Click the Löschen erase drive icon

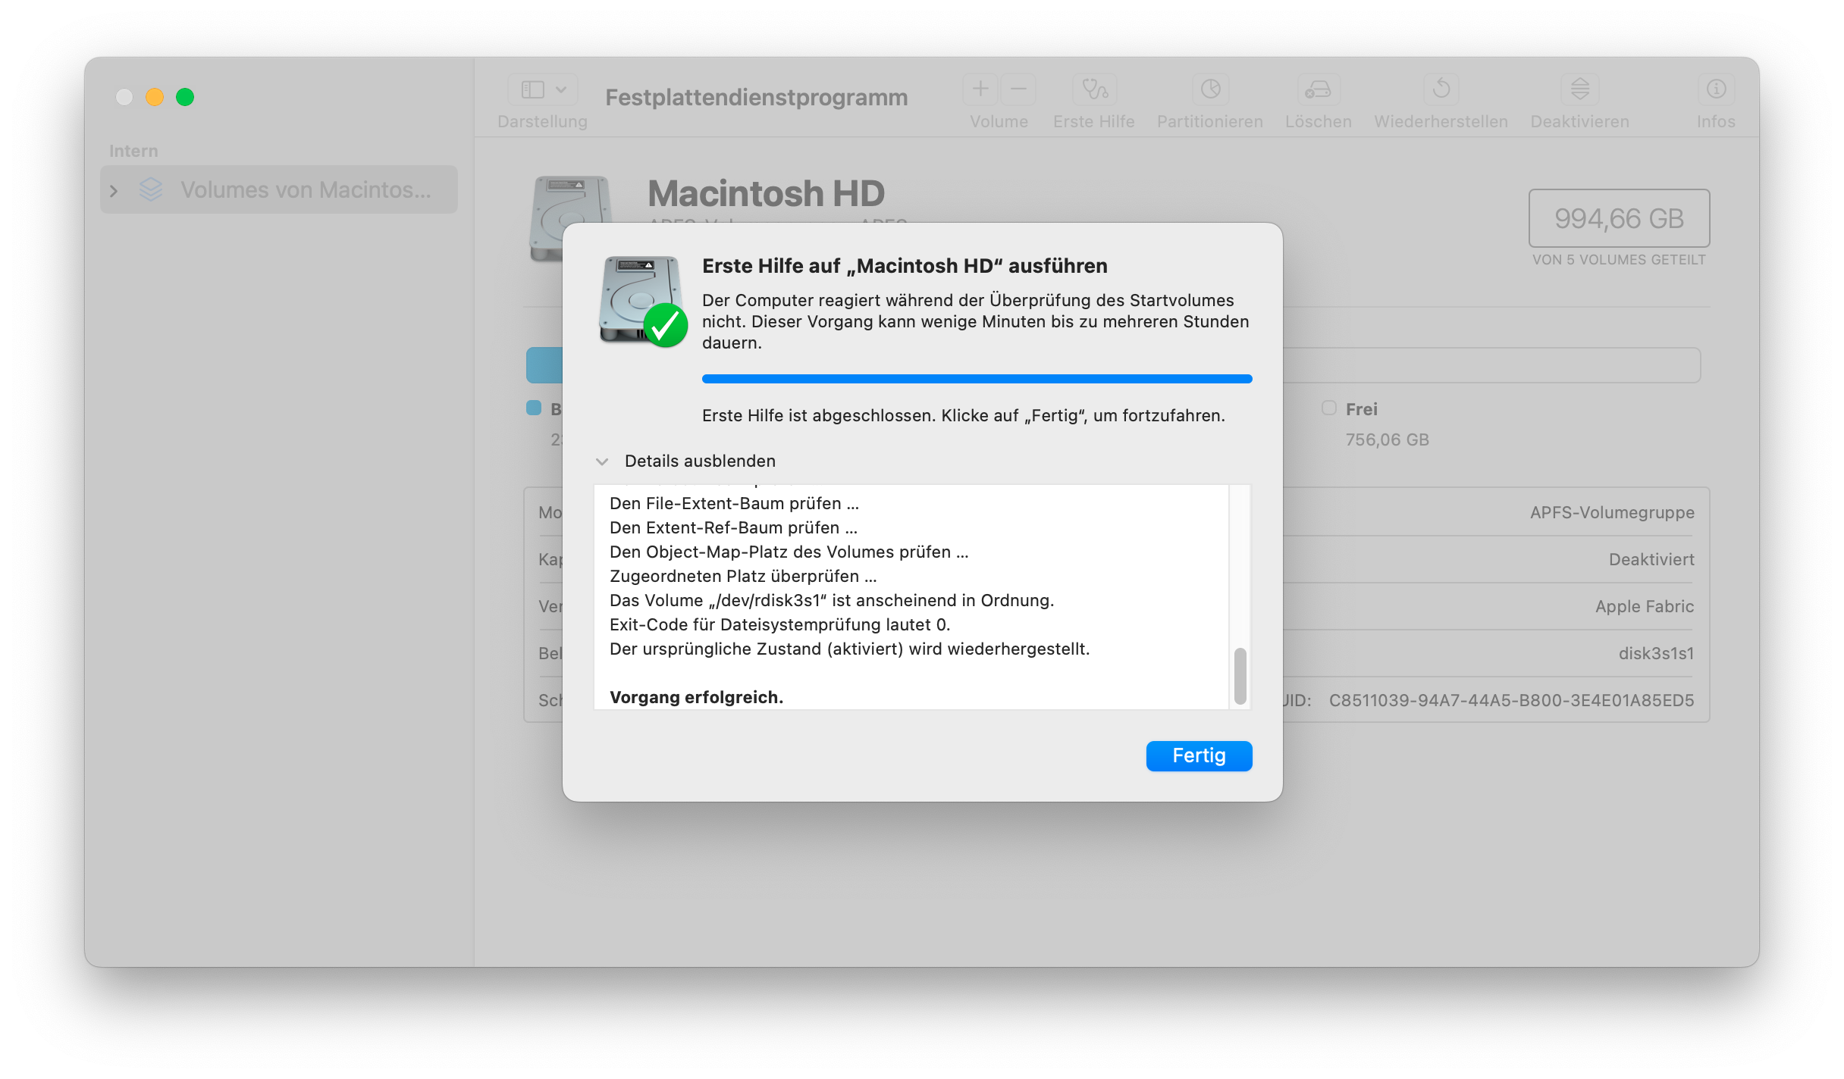click(x=1318, y=89)
